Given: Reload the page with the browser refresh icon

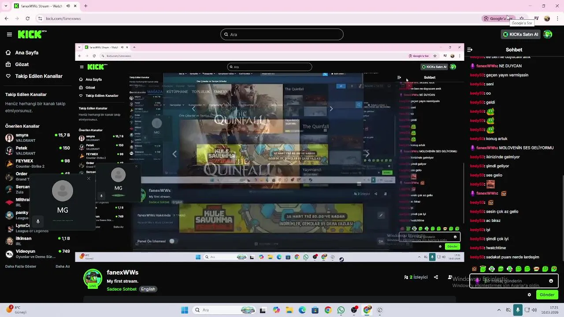Looking at the screenshot, I should (28, 18).
